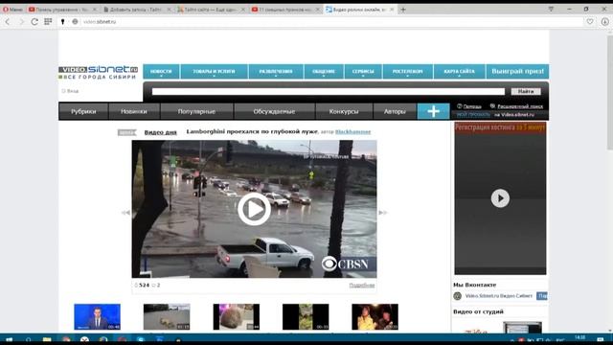
Task: Click the taskbar search icon
Action: 28,339
